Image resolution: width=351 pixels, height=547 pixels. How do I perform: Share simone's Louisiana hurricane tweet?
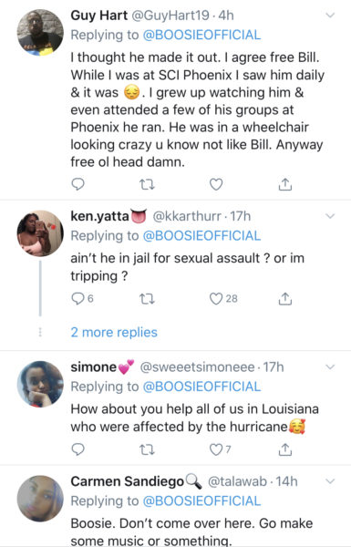tap(285, 449)
